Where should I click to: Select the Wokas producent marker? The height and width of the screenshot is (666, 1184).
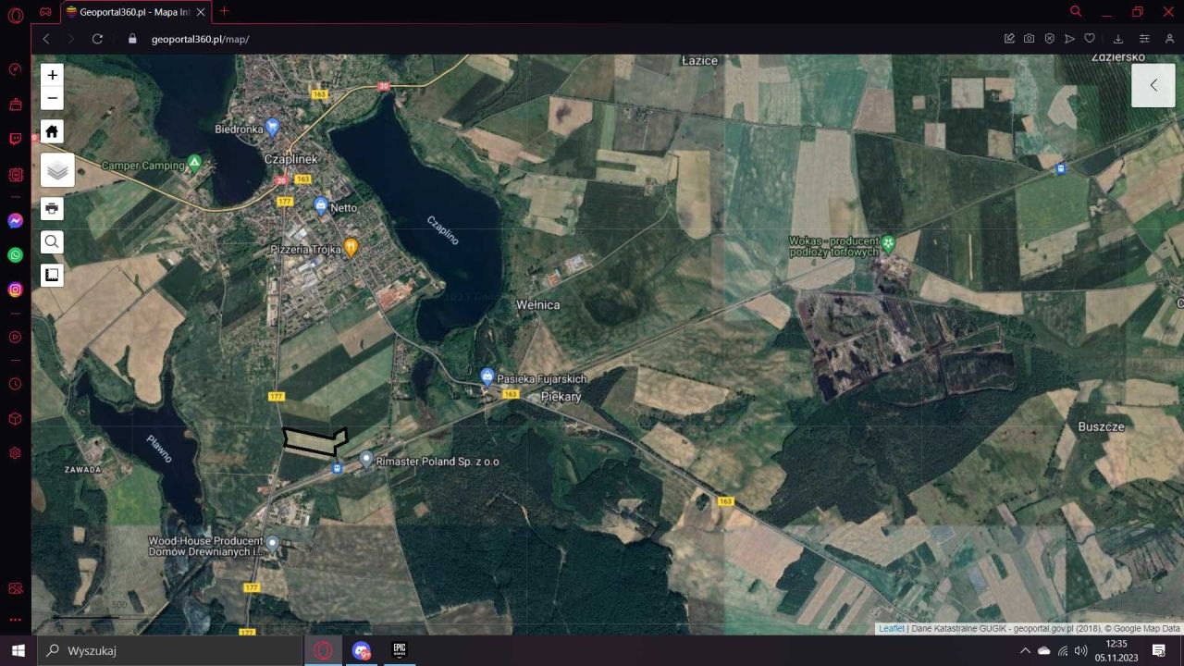[889, 243]
